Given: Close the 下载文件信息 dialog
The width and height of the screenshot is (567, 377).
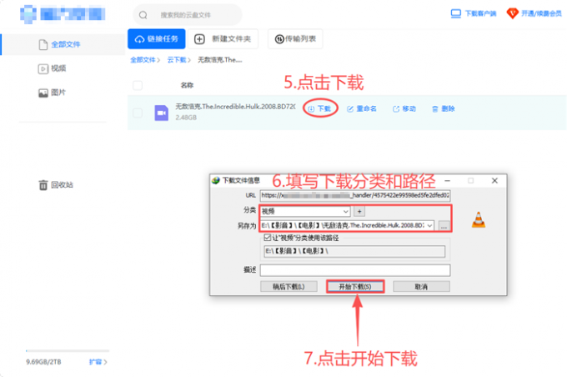Looking at the screenshot, I should (x=494, y=180).
